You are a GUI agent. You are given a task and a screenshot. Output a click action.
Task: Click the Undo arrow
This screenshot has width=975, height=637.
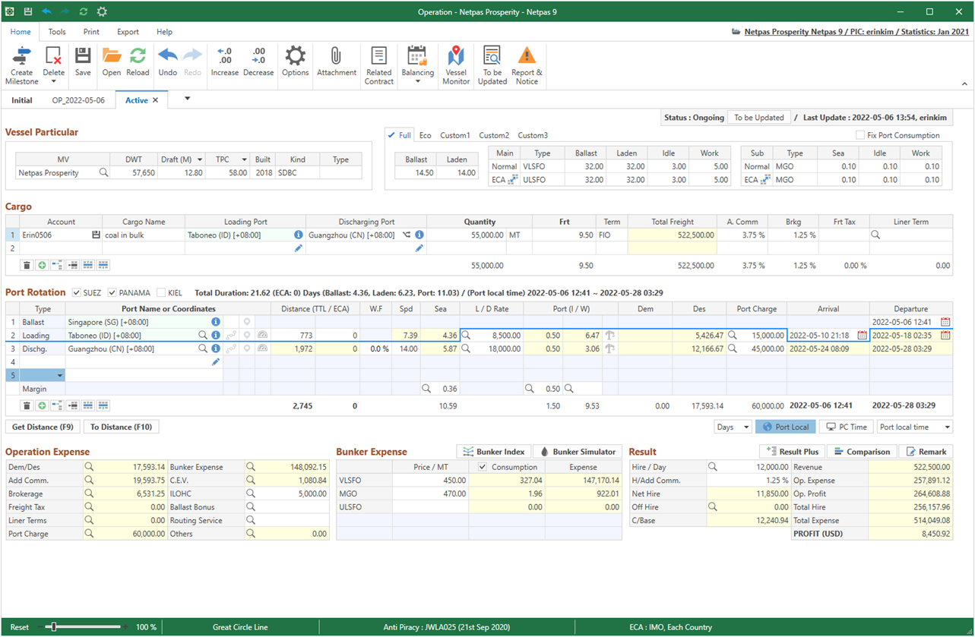pos(168,56)
